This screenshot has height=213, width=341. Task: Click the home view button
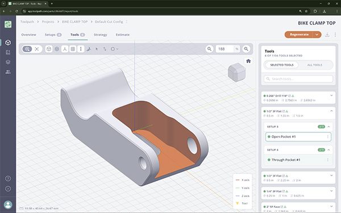(248, 61)
